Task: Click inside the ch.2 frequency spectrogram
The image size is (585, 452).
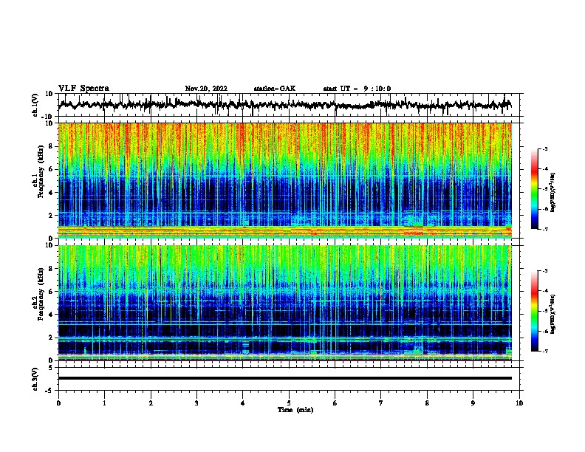Action: point(285,303)
